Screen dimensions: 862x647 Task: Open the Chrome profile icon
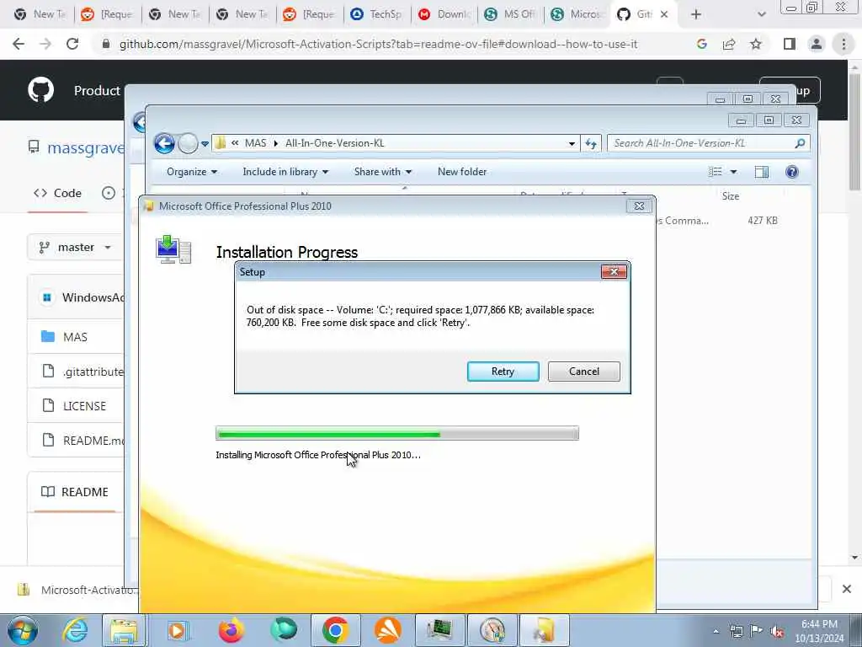pos(817,44)
